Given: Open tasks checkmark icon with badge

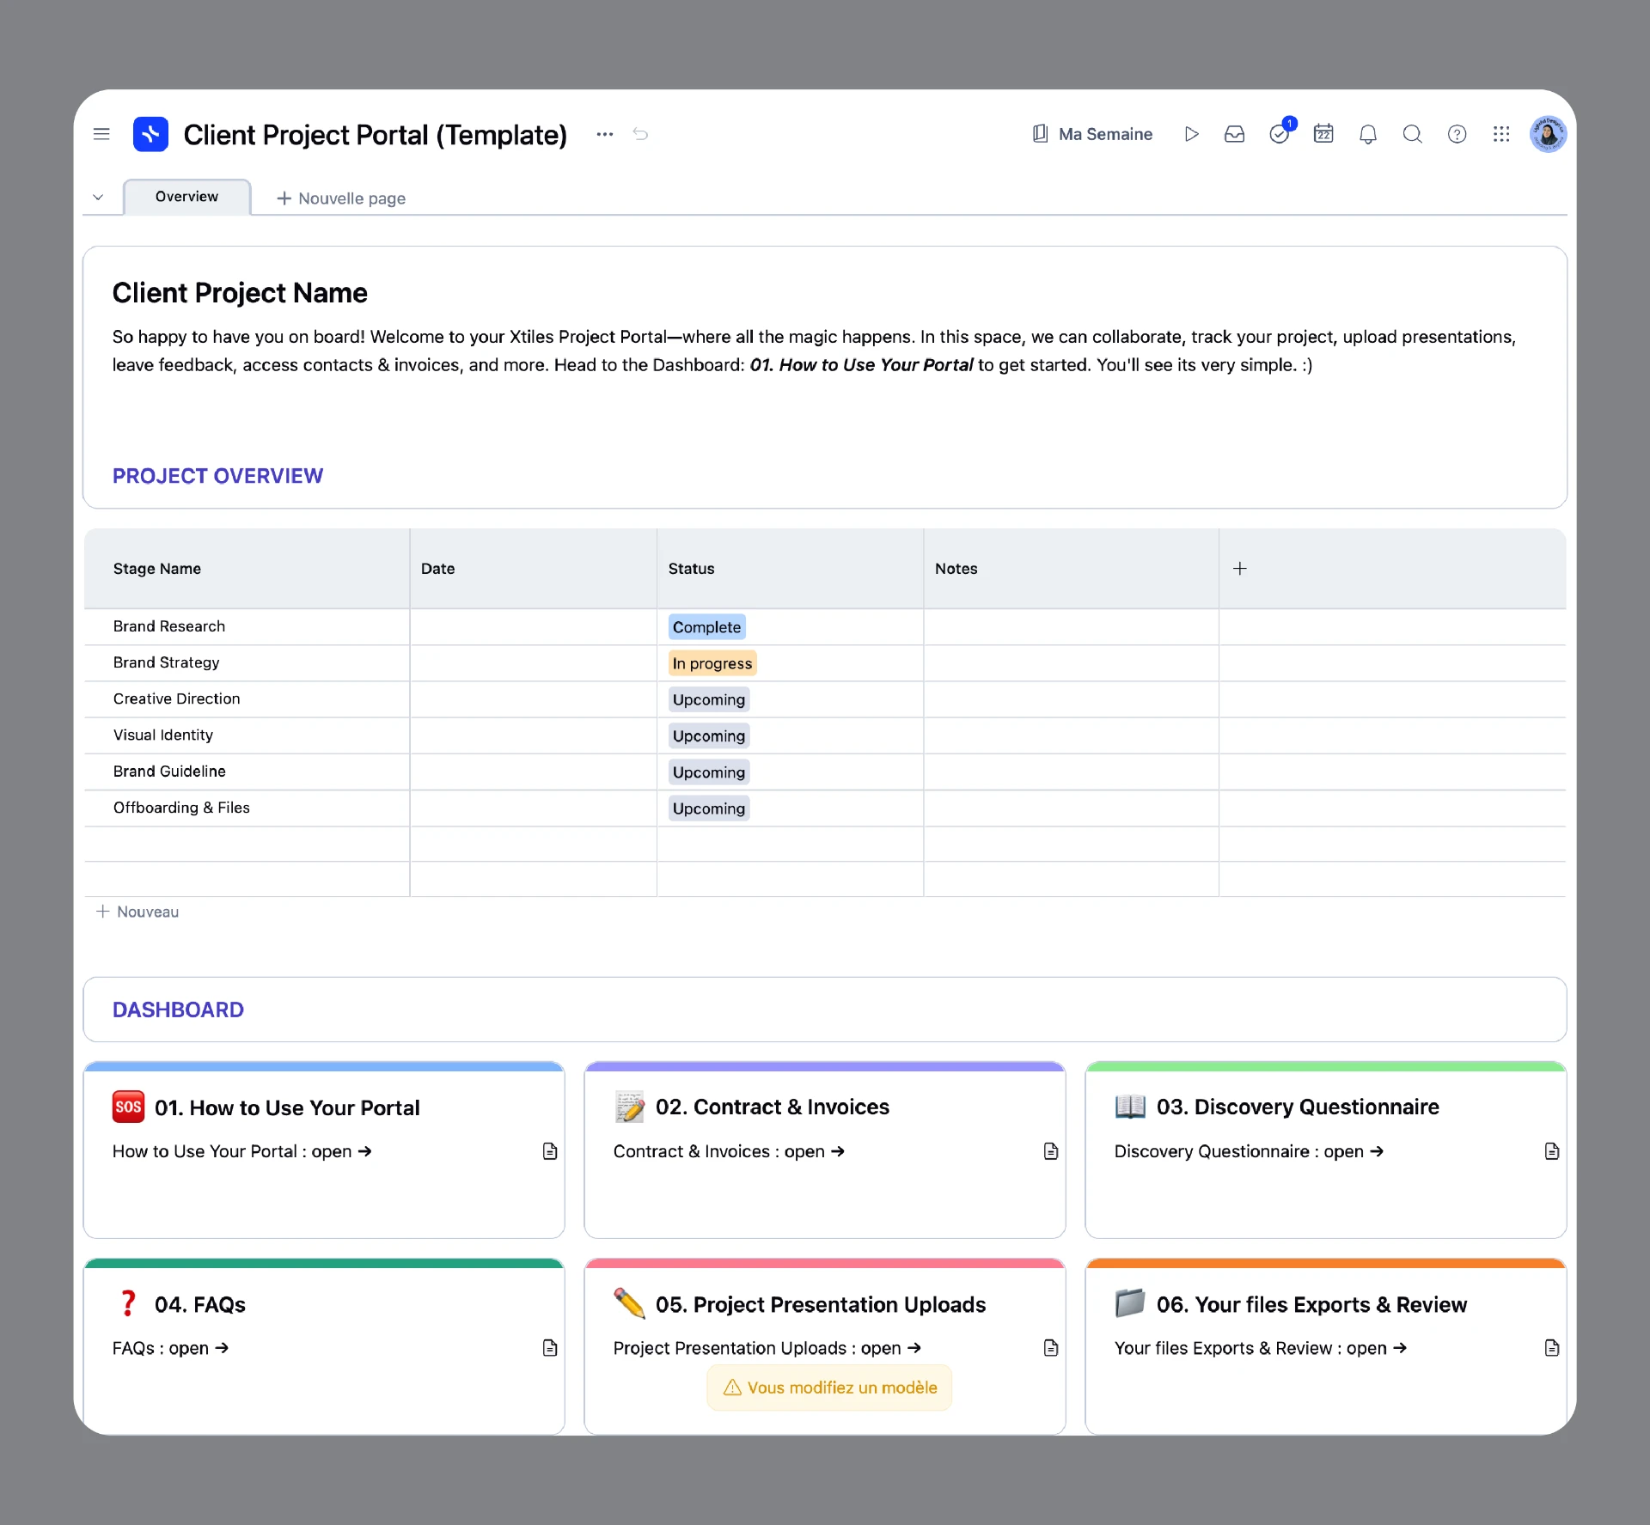Looking at the screenshot, I should (x=1280, y=133).
